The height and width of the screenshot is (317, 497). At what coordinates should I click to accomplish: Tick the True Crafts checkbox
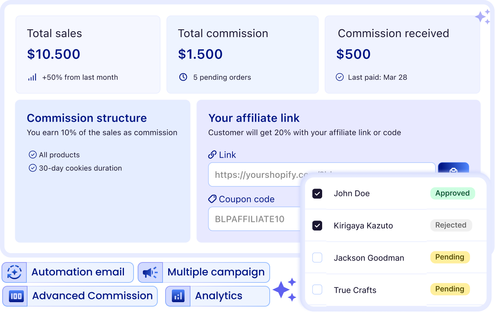pos(317,290)
